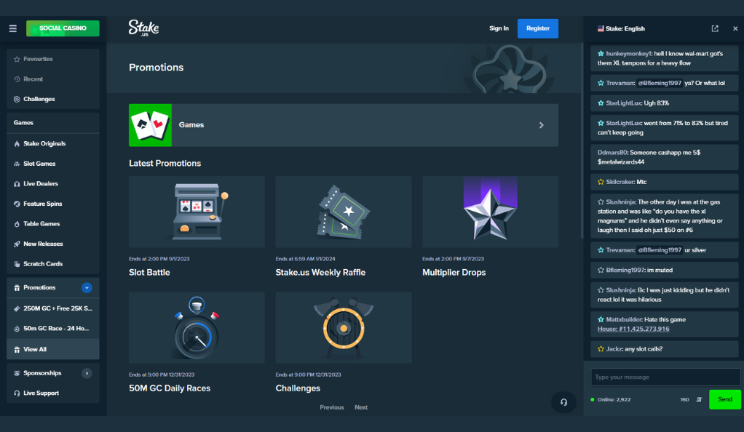Click the Sign In link
Screen dimensions: 744x432
tap(499, 28)
